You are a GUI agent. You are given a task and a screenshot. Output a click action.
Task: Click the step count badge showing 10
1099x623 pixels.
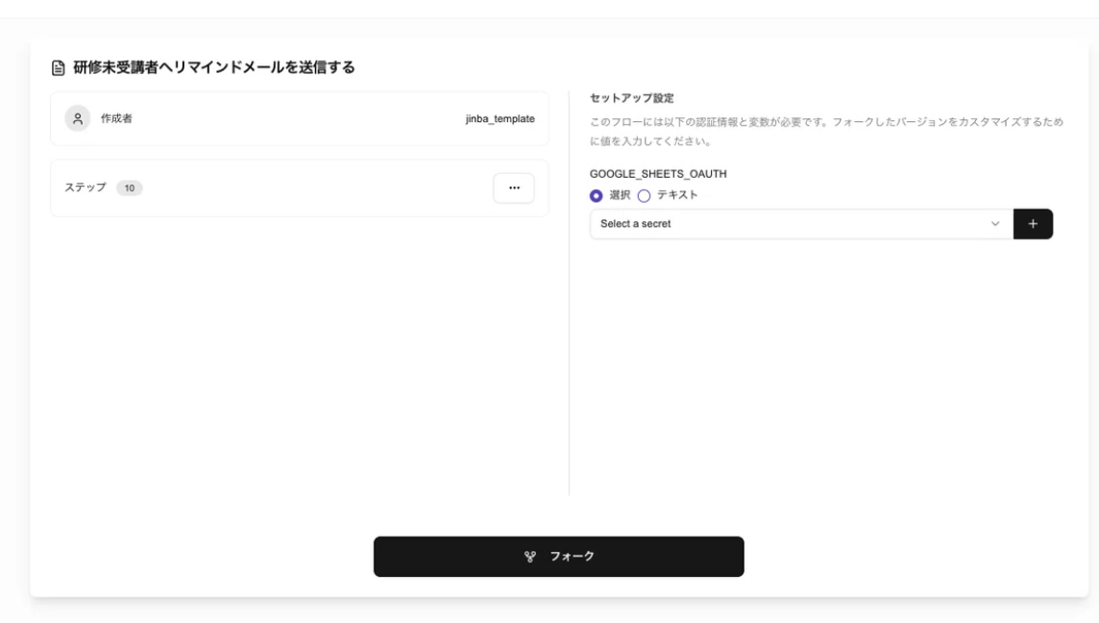tap(129, 188)
